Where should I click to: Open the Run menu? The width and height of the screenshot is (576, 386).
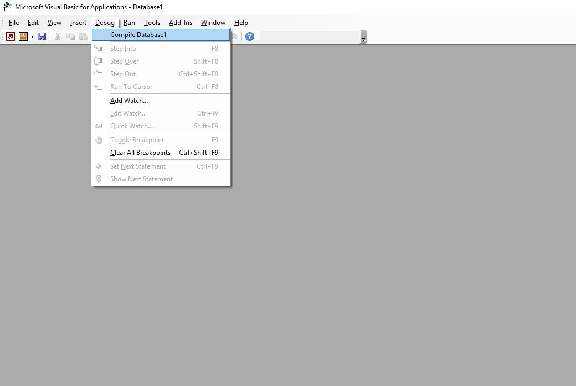129,23
